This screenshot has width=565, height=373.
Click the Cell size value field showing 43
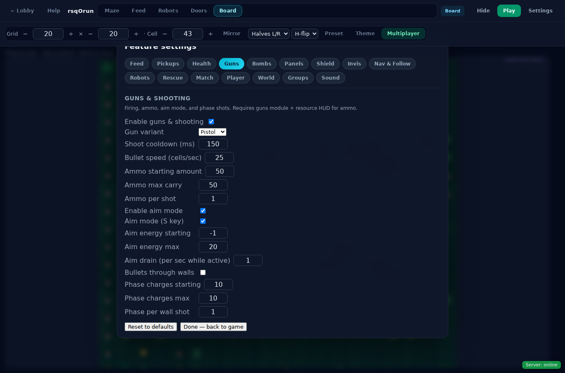(x=188, y=34)
